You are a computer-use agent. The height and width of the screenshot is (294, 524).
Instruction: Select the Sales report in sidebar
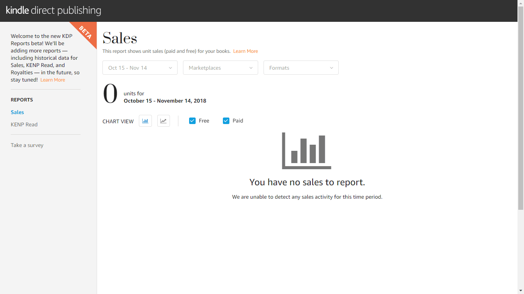[17, 112]
